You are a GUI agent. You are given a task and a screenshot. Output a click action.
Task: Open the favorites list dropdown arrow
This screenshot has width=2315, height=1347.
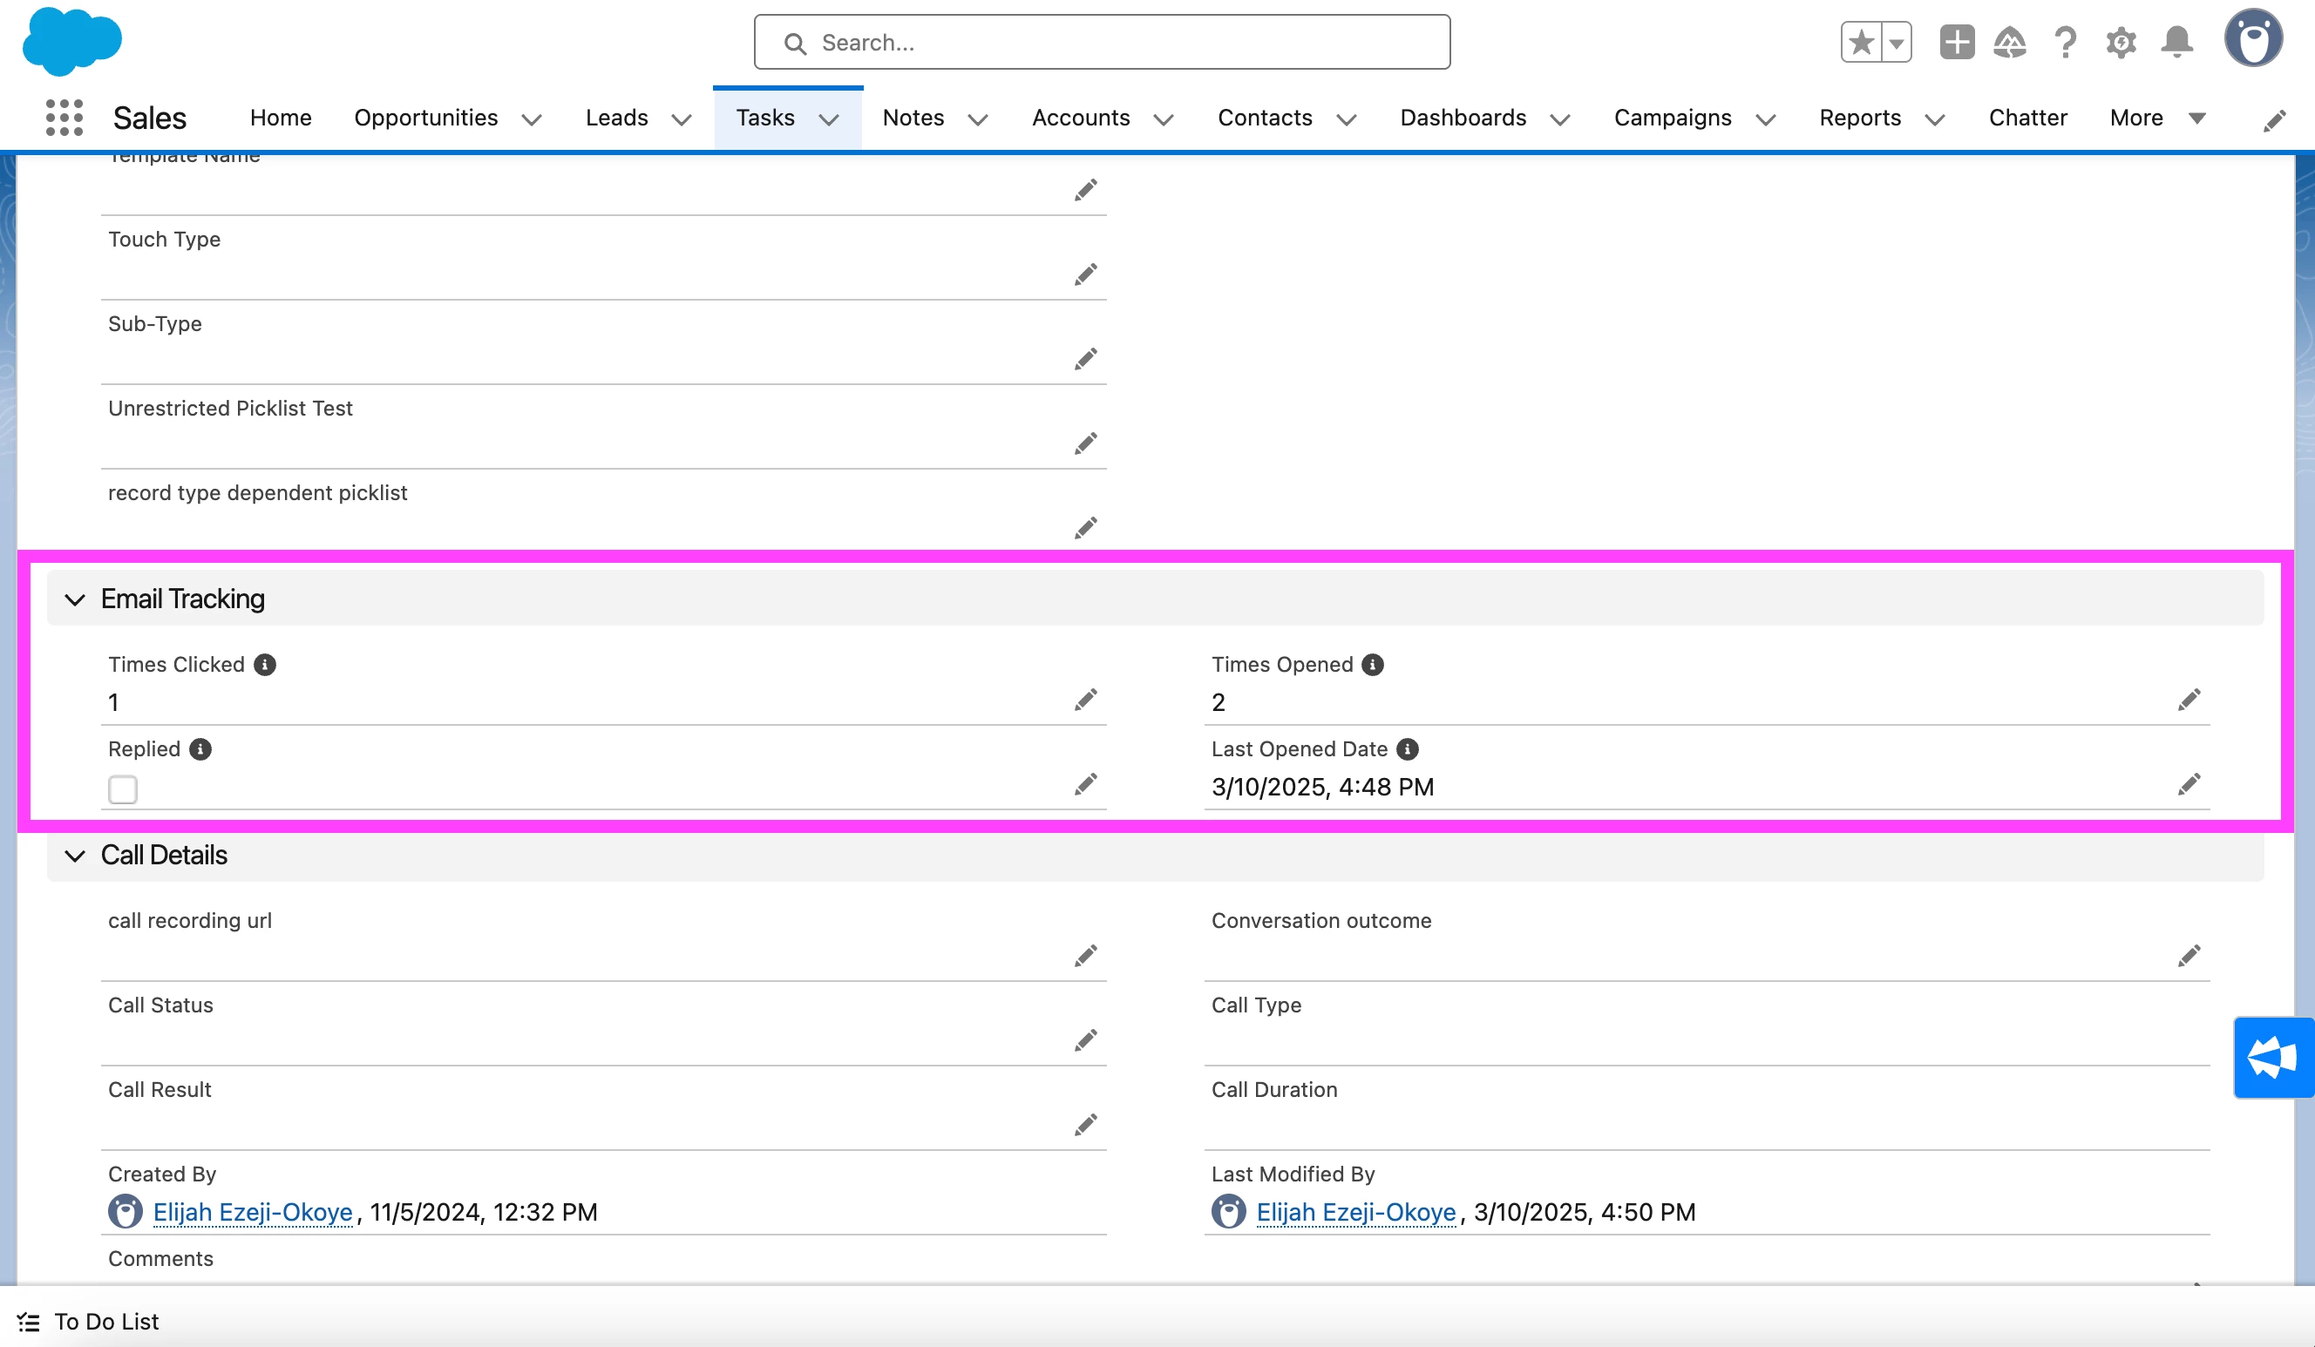point(1896,42)
